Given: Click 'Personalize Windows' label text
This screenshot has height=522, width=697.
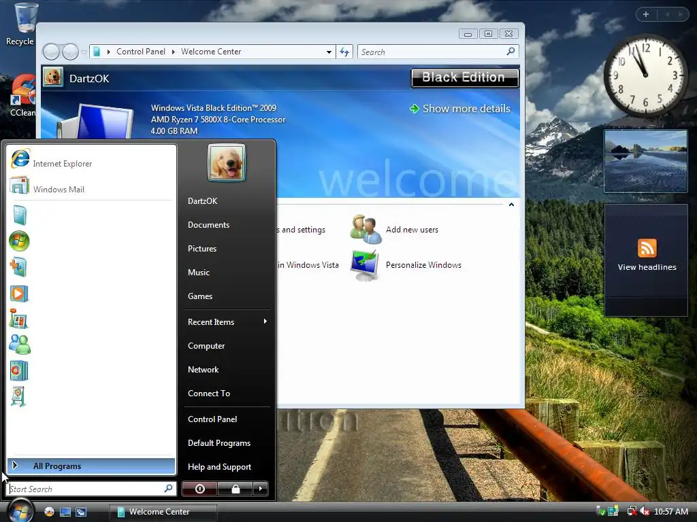Looking at the screenshot, I should [x=423, y=265].
